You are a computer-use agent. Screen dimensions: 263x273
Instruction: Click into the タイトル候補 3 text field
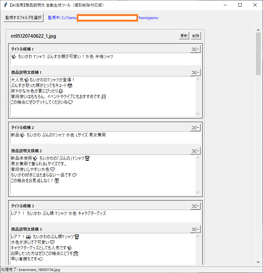click(105, 216)
